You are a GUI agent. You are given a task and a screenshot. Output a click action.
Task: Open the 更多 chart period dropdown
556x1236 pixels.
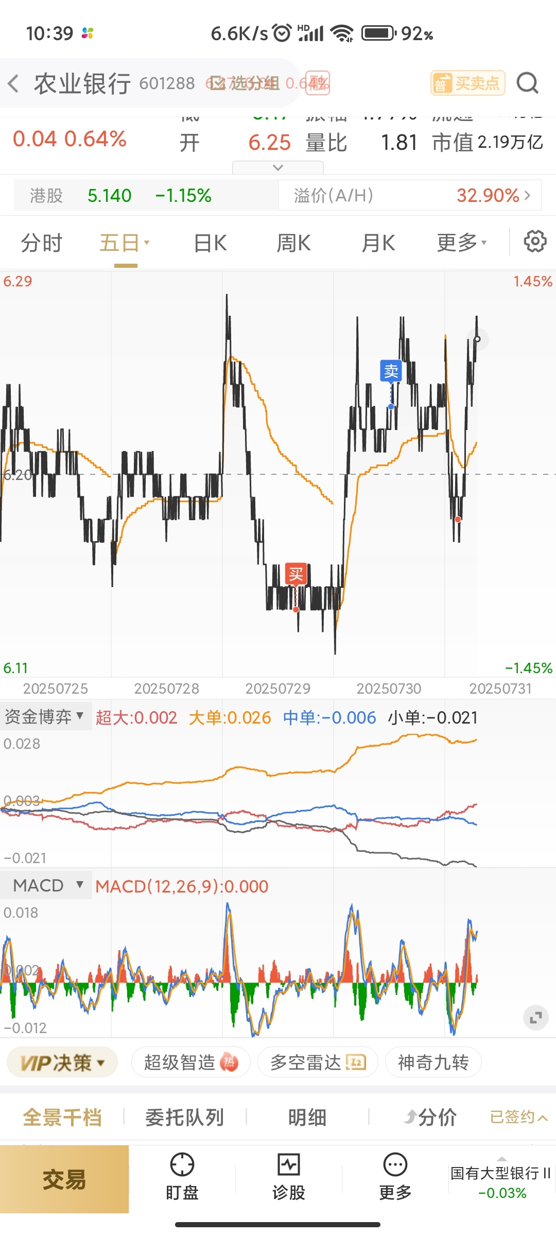click(462, 243)
